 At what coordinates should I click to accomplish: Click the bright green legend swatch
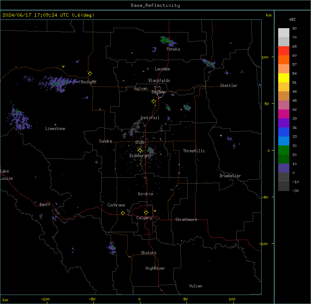[x=284, y=150]
